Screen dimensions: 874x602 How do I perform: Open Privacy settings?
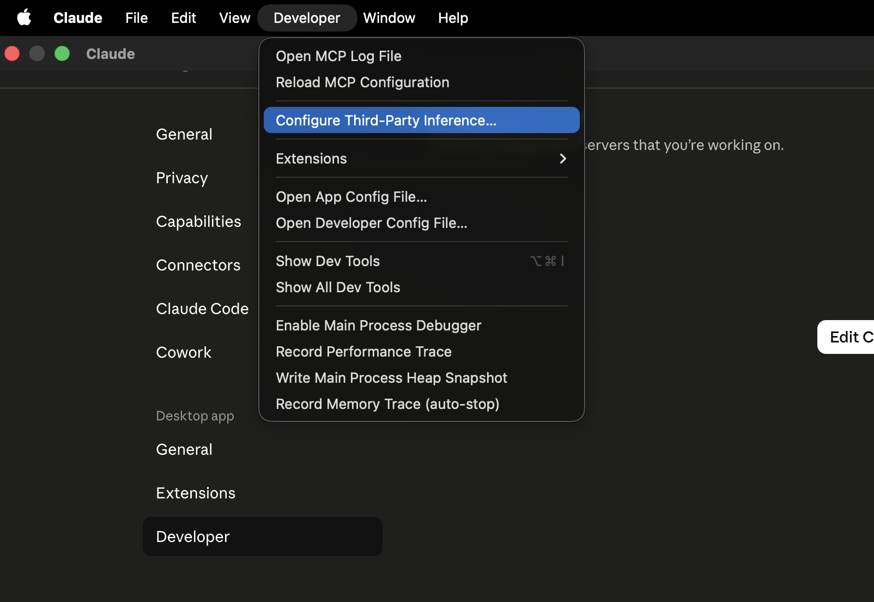click(x=182, y=178)
